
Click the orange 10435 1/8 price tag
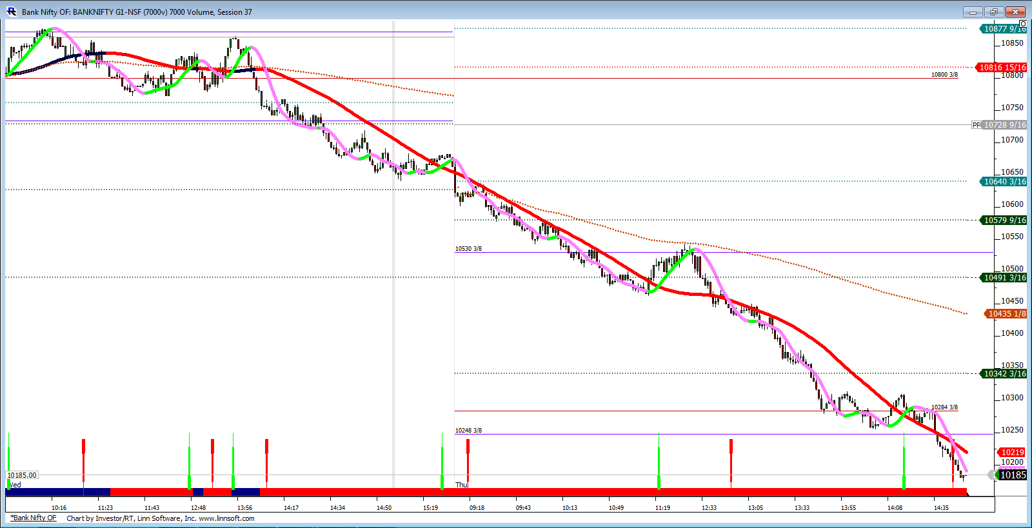point(1006,313)
